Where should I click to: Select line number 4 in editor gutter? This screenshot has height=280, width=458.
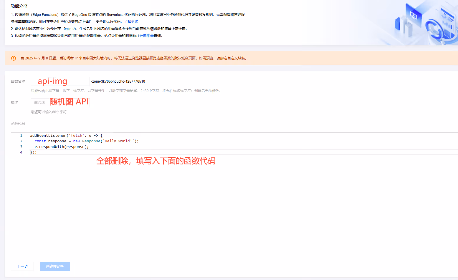click(x=21, y=152)
